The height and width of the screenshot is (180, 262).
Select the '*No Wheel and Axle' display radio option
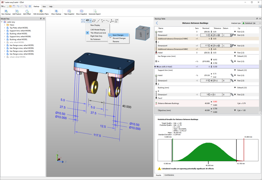pyautogui.click(x=87, y=33)
